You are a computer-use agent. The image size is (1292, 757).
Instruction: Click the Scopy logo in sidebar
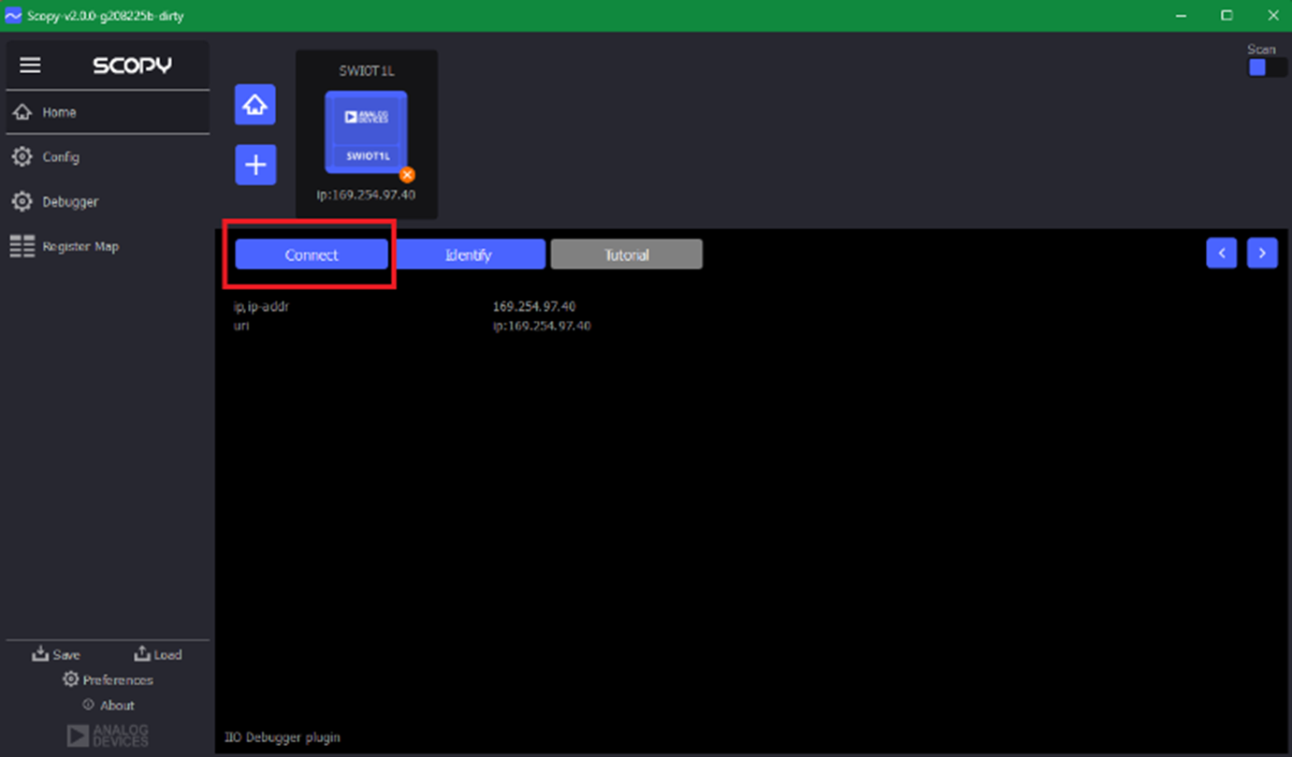[132, 66]
